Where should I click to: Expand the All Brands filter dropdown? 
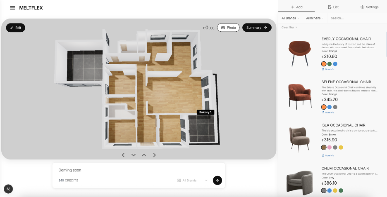[290, 18]
